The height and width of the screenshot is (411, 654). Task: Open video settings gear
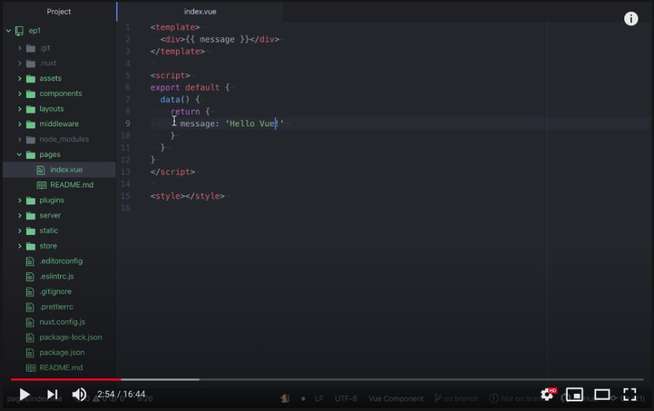pyautogui.click(x=547, y=395)
